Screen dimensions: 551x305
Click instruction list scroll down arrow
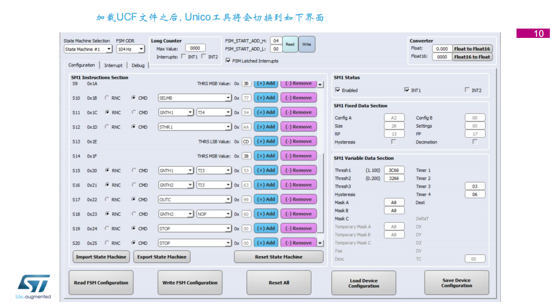320,243
